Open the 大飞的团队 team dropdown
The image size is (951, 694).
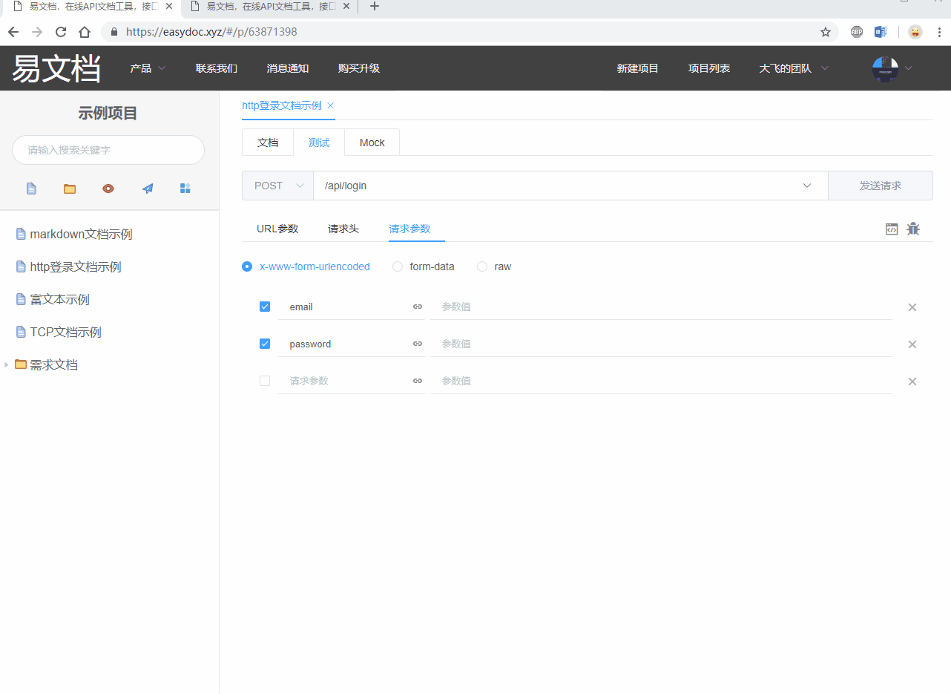click(x=794, y=68)
